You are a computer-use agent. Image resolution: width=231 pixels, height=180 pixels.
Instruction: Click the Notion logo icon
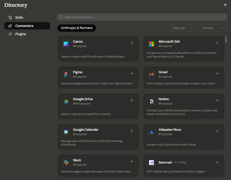click(151, 101)
